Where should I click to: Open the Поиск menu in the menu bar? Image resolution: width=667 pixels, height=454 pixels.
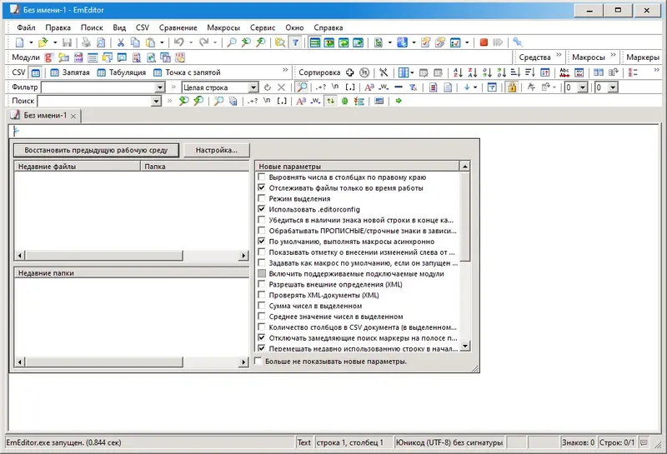(92, 27)
